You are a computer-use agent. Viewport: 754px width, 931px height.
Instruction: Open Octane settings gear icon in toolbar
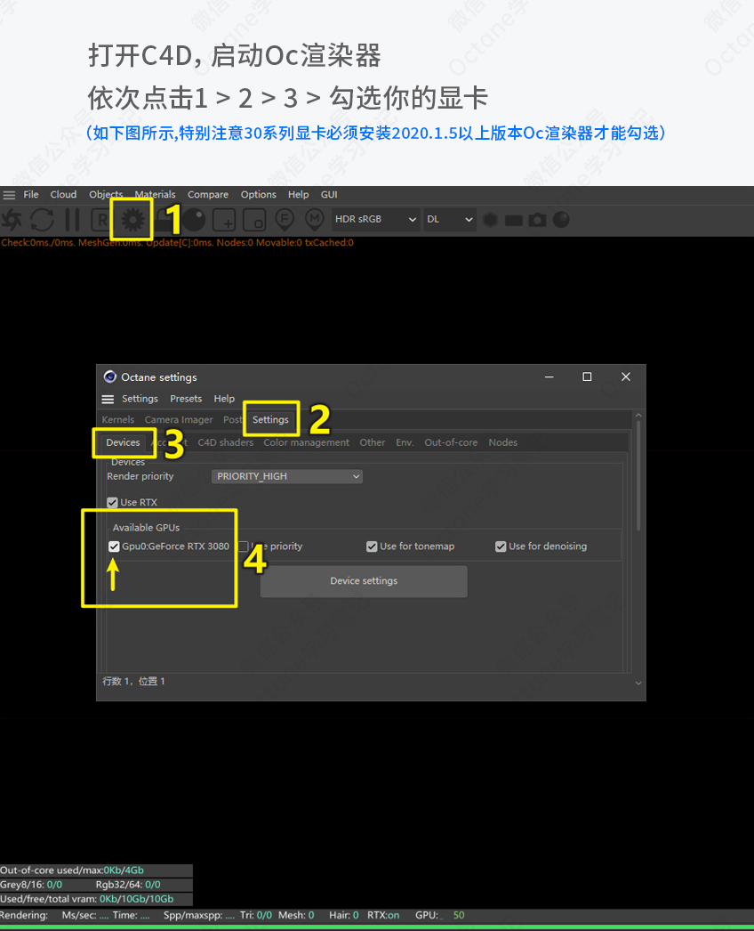(x=132, y=219)
